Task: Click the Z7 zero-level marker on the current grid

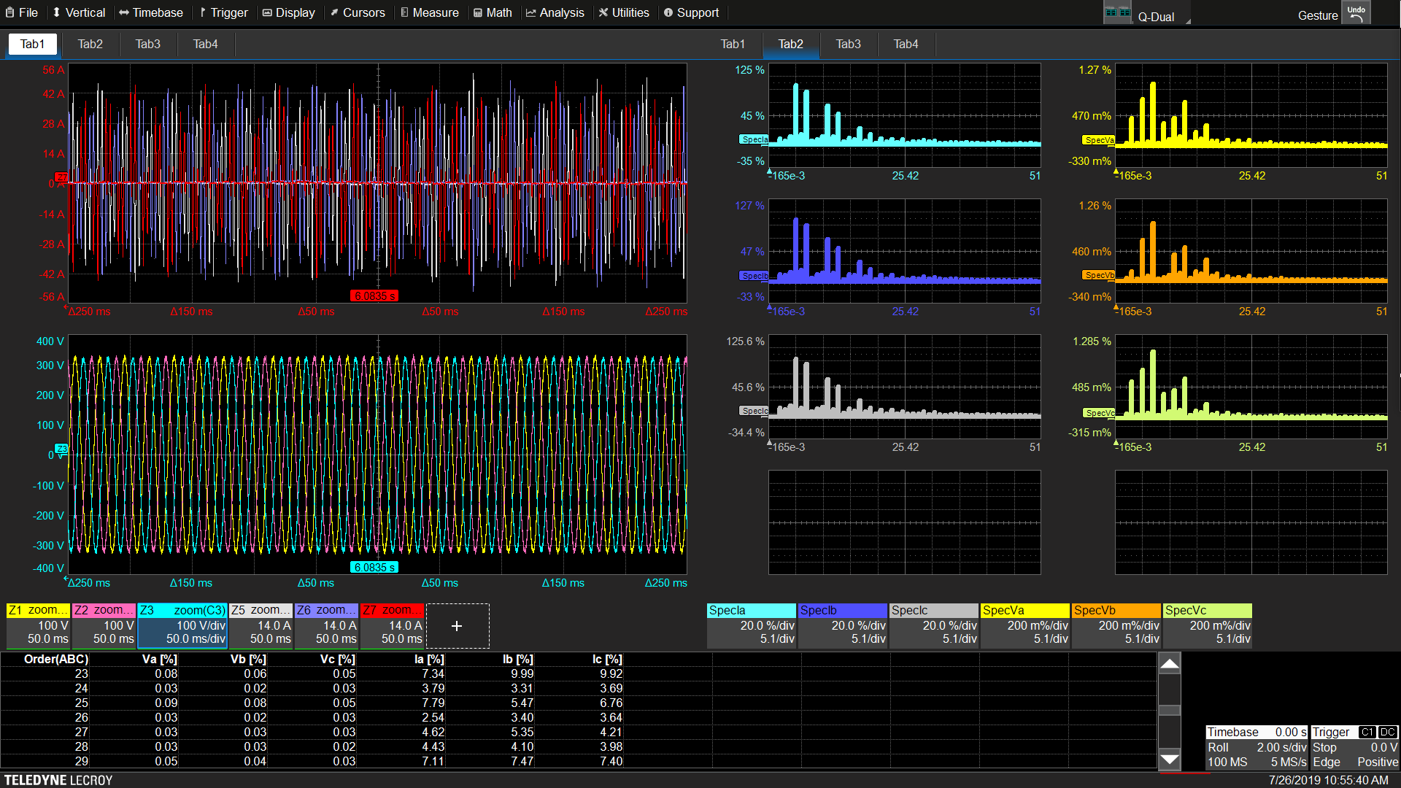Action: pyautogui.click(x=61, y=177)
